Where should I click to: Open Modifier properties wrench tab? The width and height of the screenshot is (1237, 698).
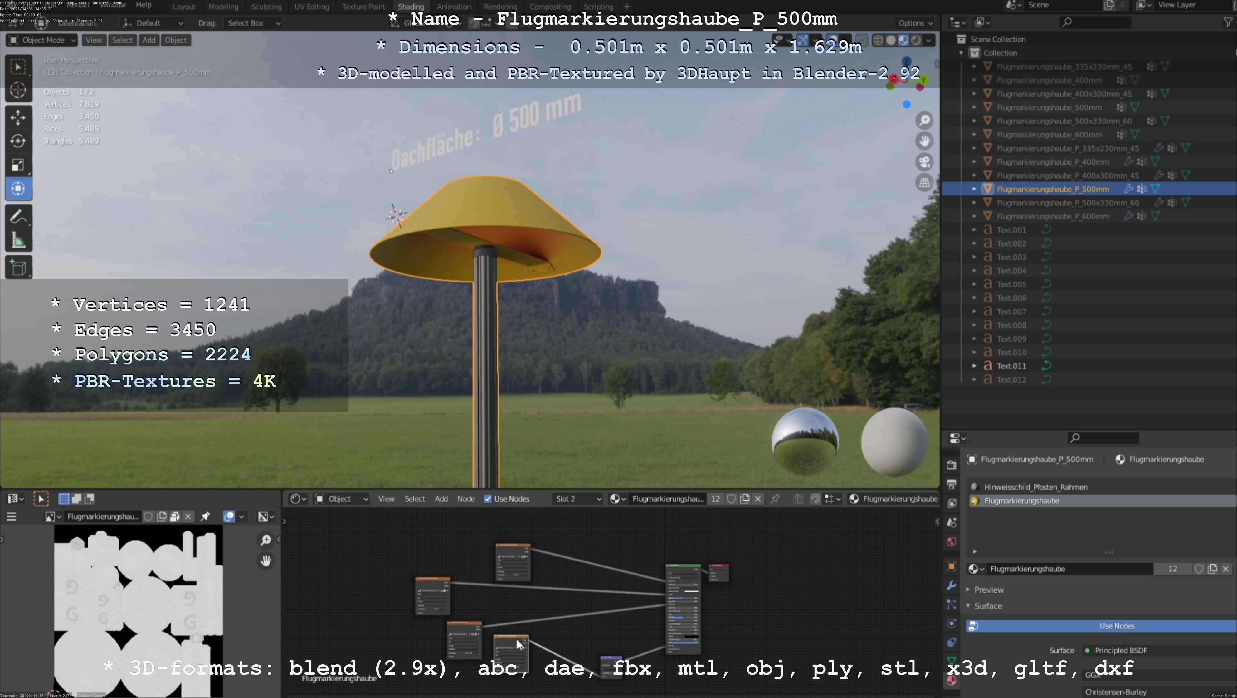tap(951, 585)
